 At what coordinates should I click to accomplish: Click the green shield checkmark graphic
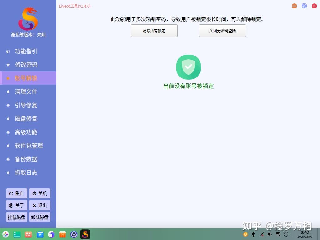coord(188,67)
